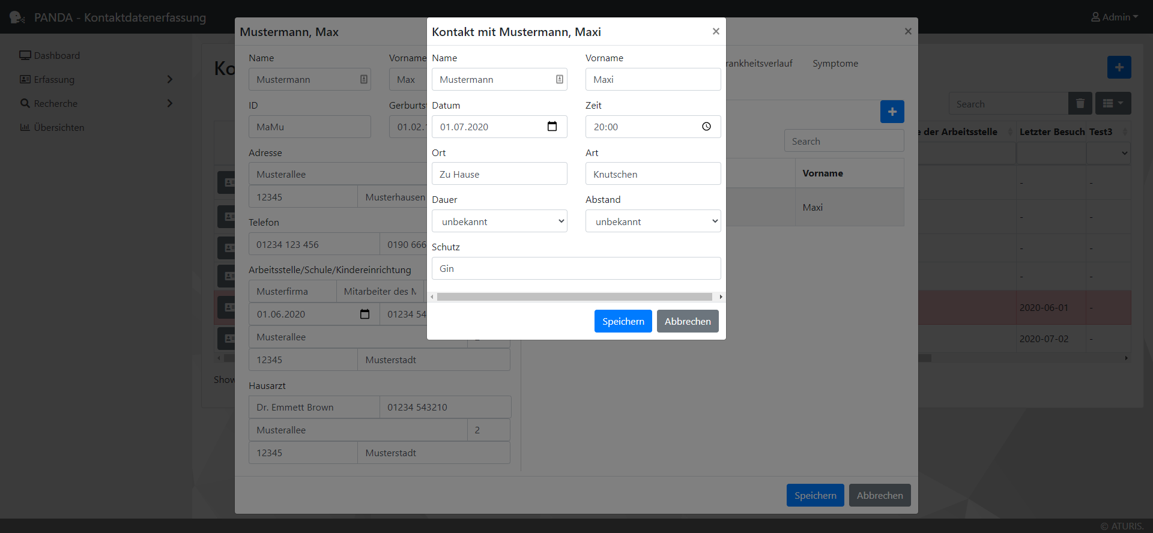Click the ID field MaMu

pos(310,127)
